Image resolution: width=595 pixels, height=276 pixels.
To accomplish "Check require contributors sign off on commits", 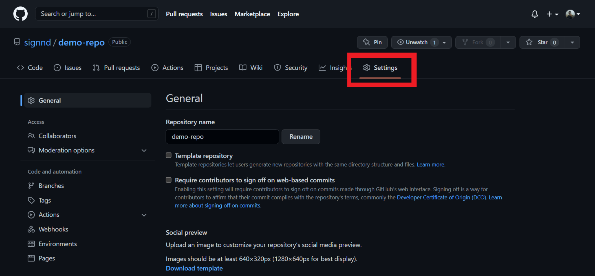I will 168,180.
